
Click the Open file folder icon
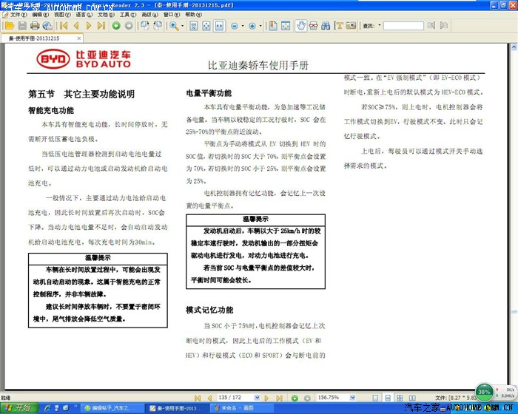(x=8, y=26)
